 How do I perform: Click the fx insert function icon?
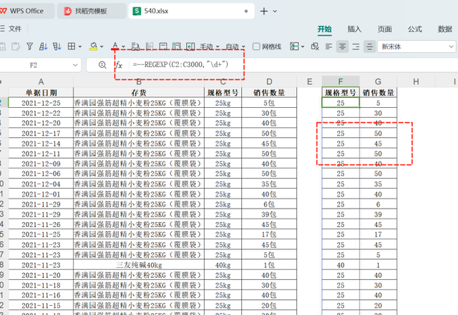(119, 65)
